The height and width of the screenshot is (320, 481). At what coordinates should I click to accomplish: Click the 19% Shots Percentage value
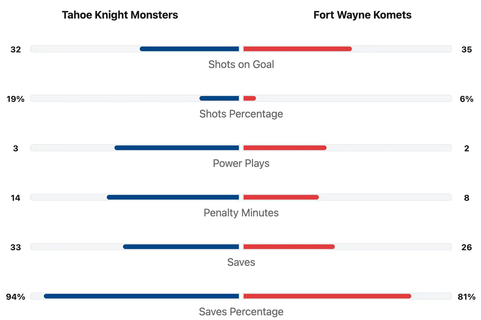16,99
